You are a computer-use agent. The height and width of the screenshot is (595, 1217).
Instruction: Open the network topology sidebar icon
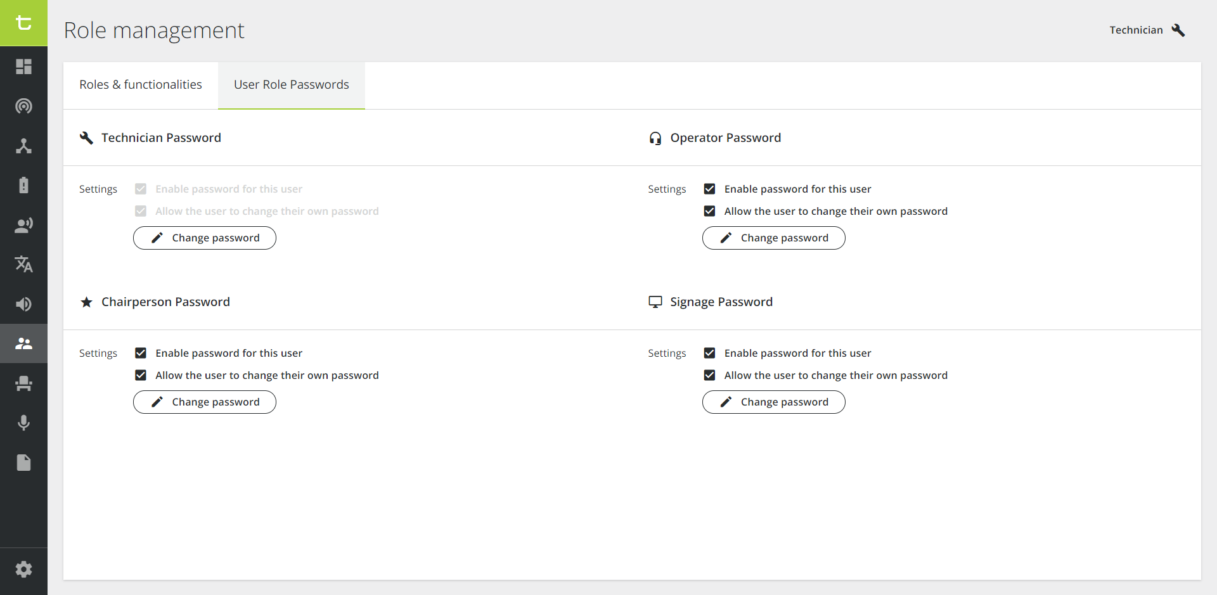click(23, 146)
